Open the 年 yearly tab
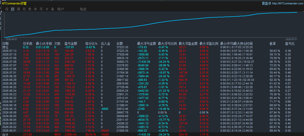The image size is (304, 136). (36, 9)
